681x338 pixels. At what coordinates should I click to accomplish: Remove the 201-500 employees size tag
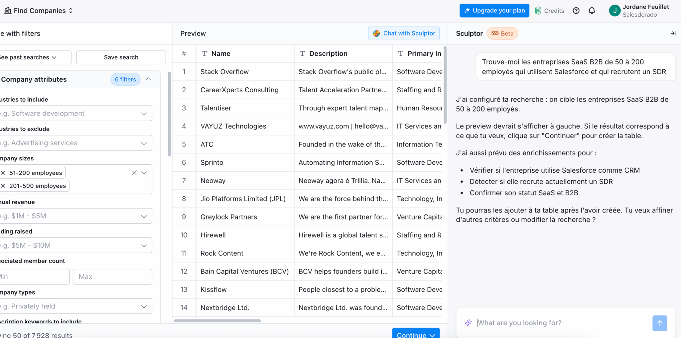coord(3,186)
